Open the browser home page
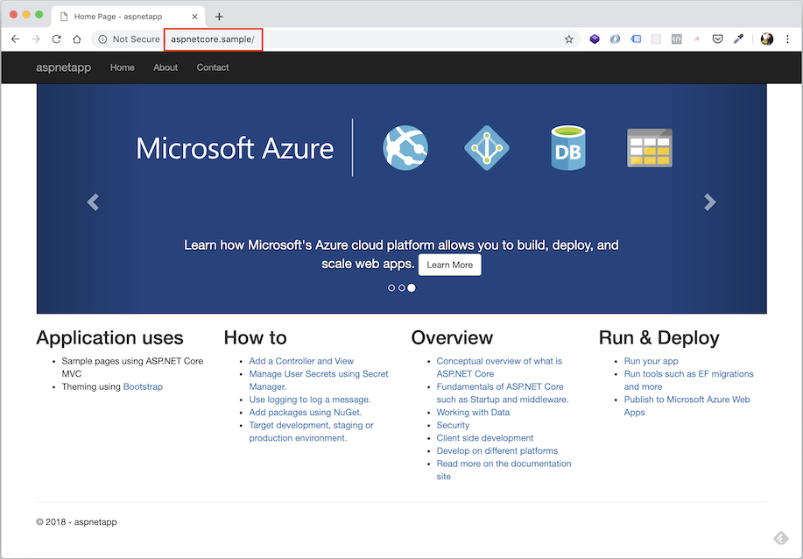The image size is (803, 559). point(77,39)
